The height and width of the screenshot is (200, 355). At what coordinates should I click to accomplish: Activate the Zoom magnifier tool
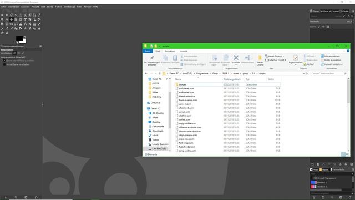point(2,19)
